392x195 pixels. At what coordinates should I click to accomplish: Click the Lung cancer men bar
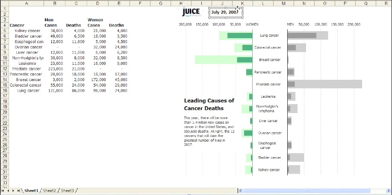(x=308, y=35)
